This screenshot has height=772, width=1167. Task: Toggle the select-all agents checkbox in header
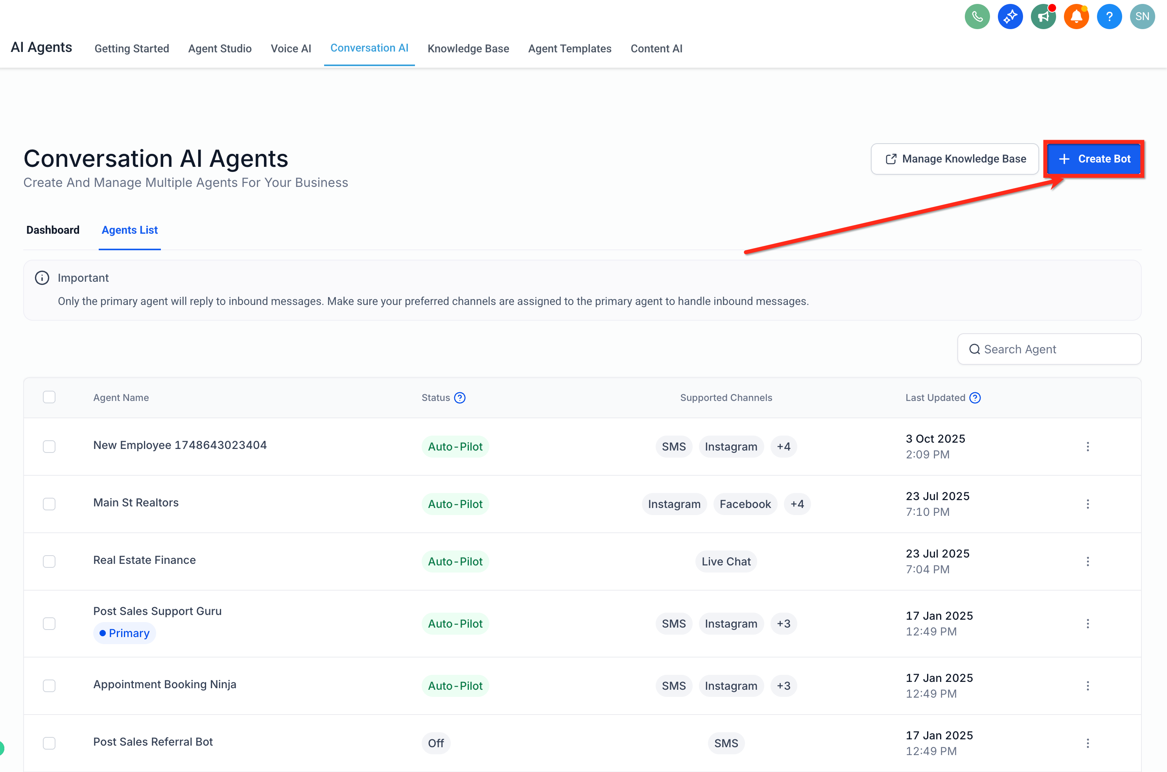(49, 397)
